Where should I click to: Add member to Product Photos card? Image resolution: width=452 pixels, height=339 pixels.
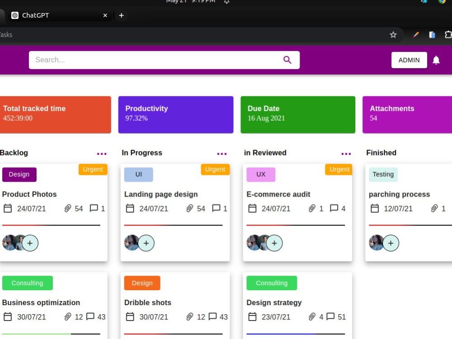point(30,243)
